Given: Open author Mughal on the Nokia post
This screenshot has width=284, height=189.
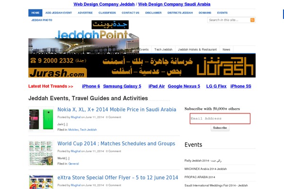Looking at the screenshot, I should pyautogui.click(x=76, y=117).
